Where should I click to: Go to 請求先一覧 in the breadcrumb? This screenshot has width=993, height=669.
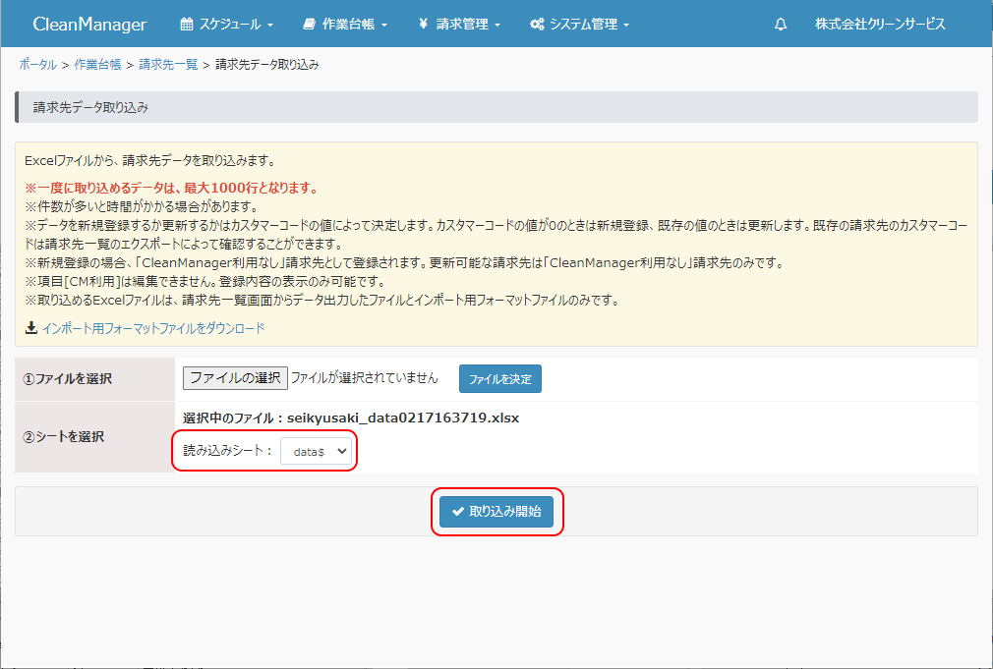coord(168,65)
